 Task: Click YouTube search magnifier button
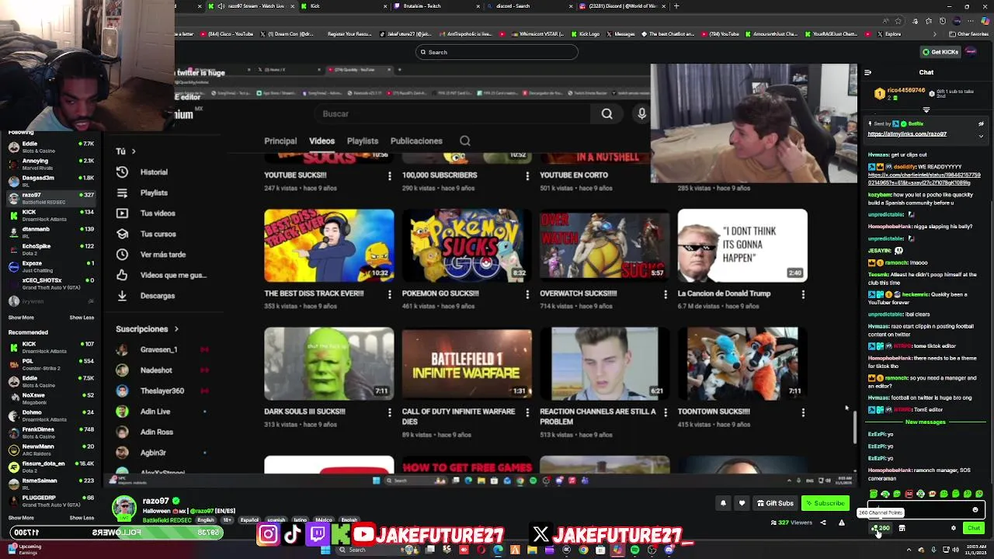[606, 114]
